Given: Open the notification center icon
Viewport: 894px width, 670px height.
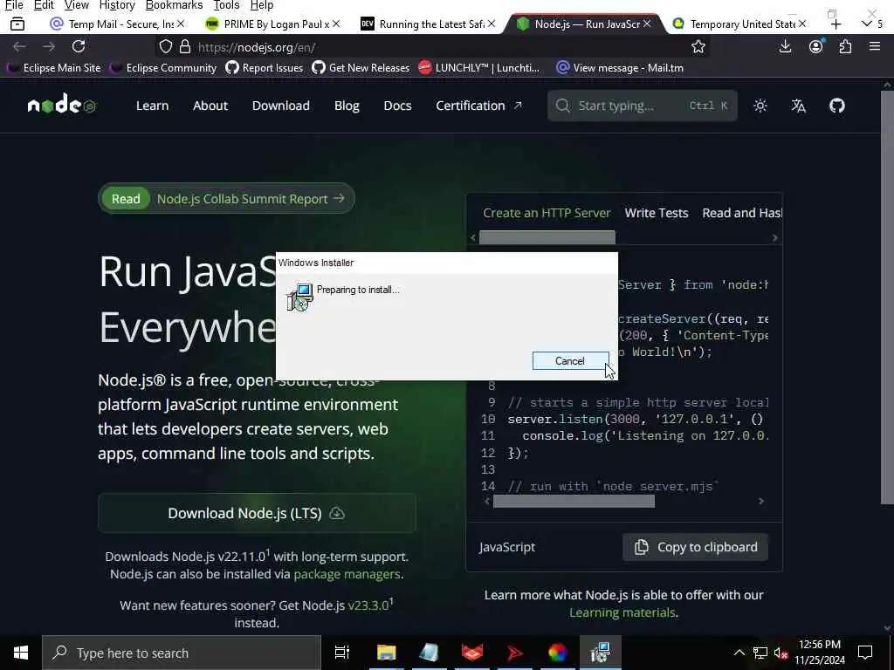Looking at the screenshot, I should (x=865, y=653).
